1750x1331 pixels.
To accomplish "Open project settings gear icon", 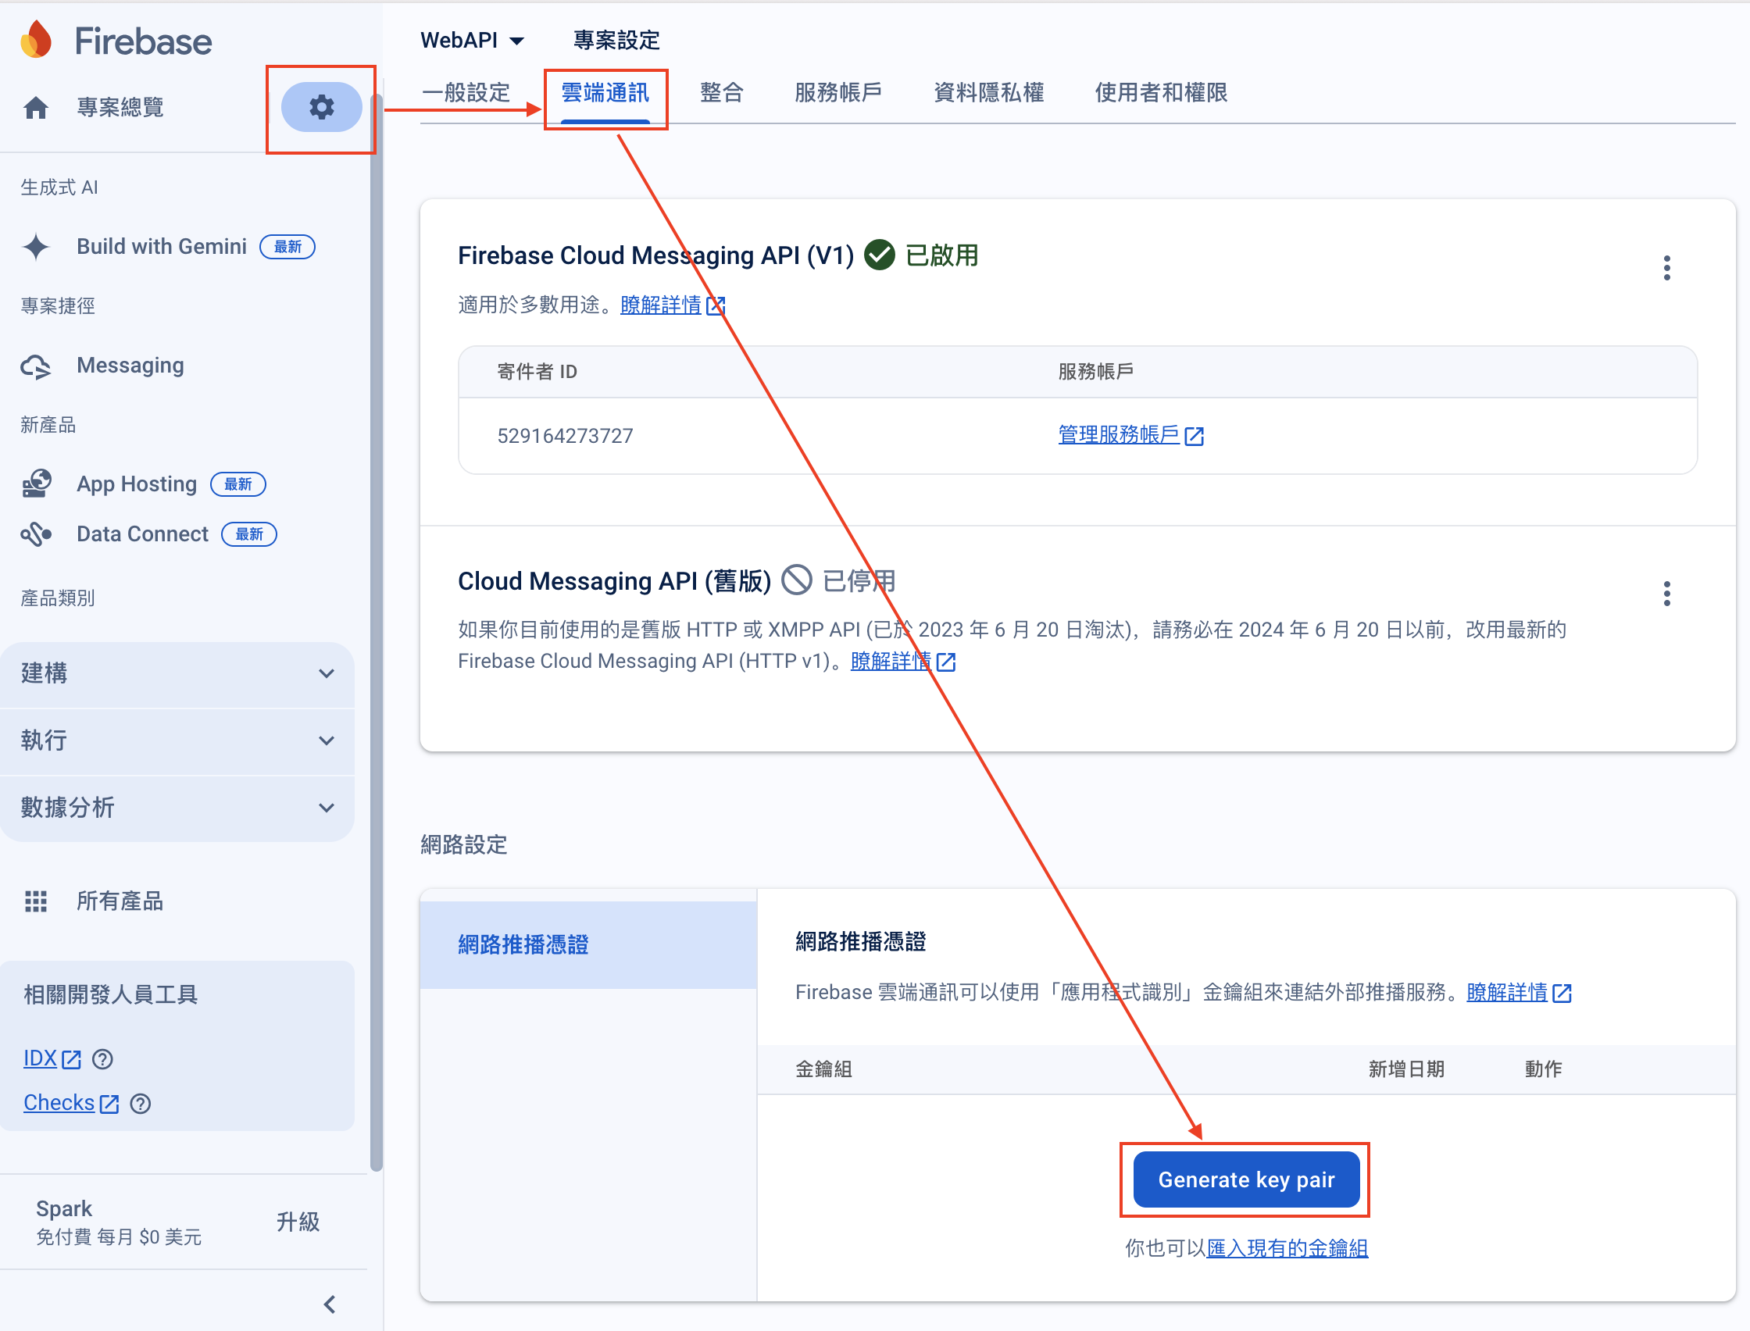I will coord(321,107).
